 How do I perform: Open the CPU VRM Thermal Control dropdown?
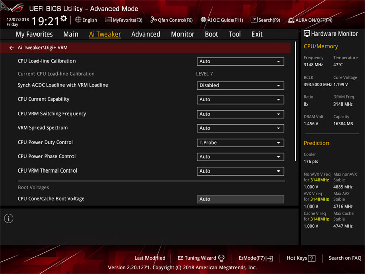point(240,172)
